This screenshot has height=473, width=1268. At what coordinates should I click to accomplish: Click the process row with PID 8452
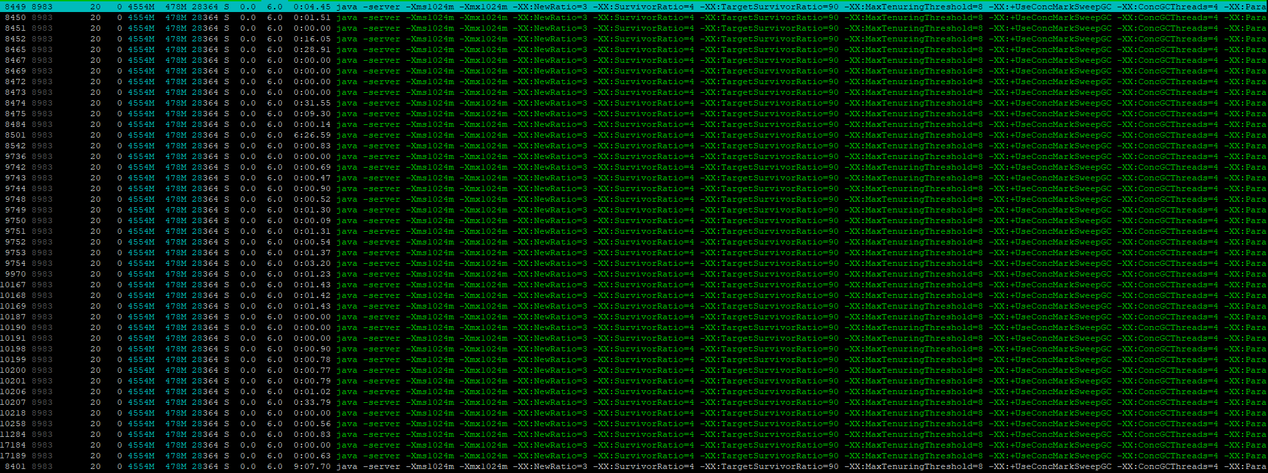634,39
